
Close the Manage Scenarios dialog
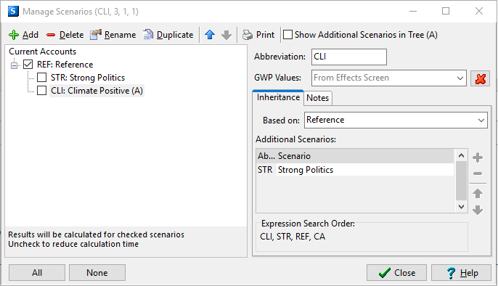[396, 273]
